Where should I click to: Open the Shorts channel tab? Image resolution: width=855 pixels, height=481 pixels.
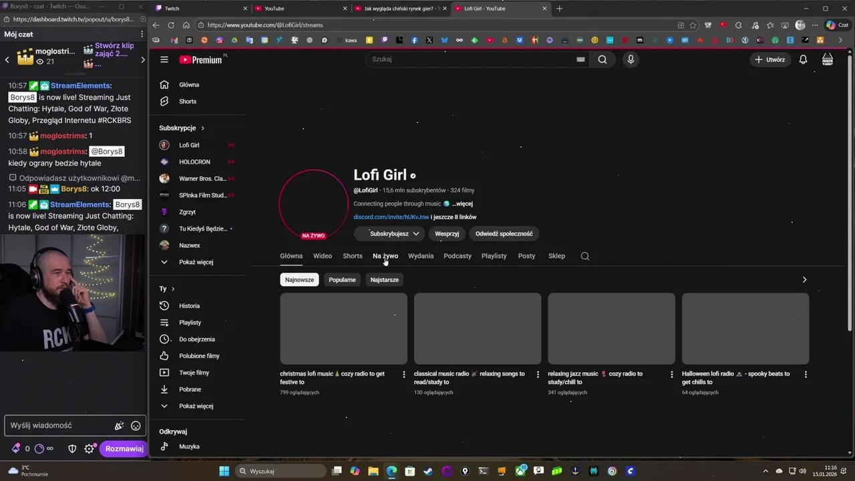353,256
